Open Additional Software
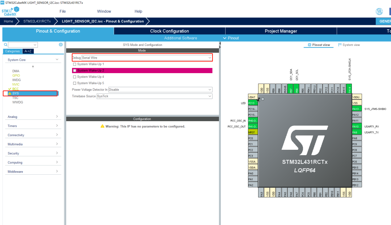Screen dimensions: 391x225 click(x=181, y=38)
